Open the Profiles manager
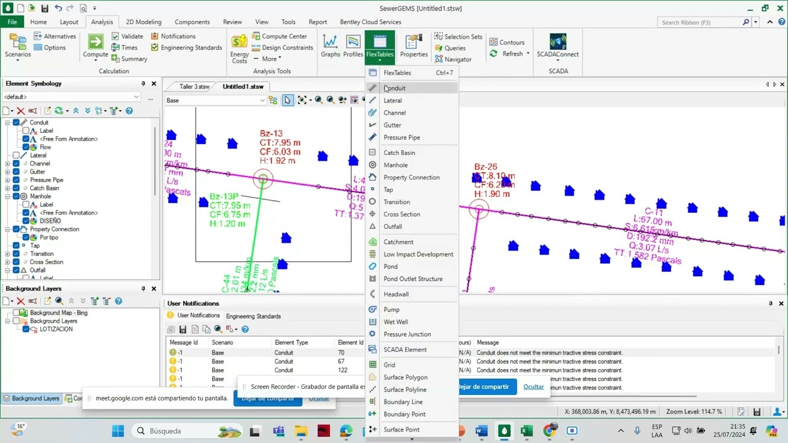 [353, 46]
